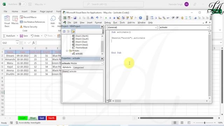Open Properties Window icon in VBA toolbar
This screenshot has width=224, height=126.
coord(127,18)
